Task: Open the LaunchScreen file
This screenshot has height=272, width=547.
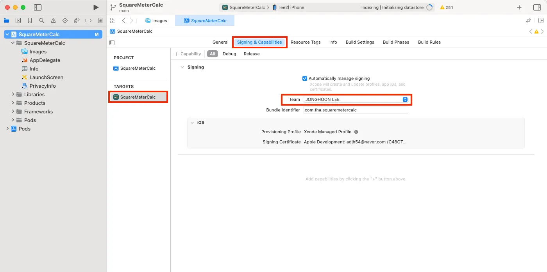Action: [46, 77]
